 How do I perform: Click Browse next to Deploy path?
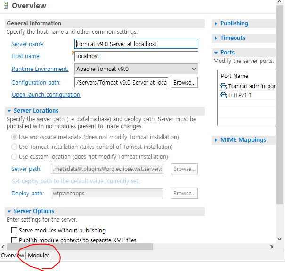coord(184,194)
